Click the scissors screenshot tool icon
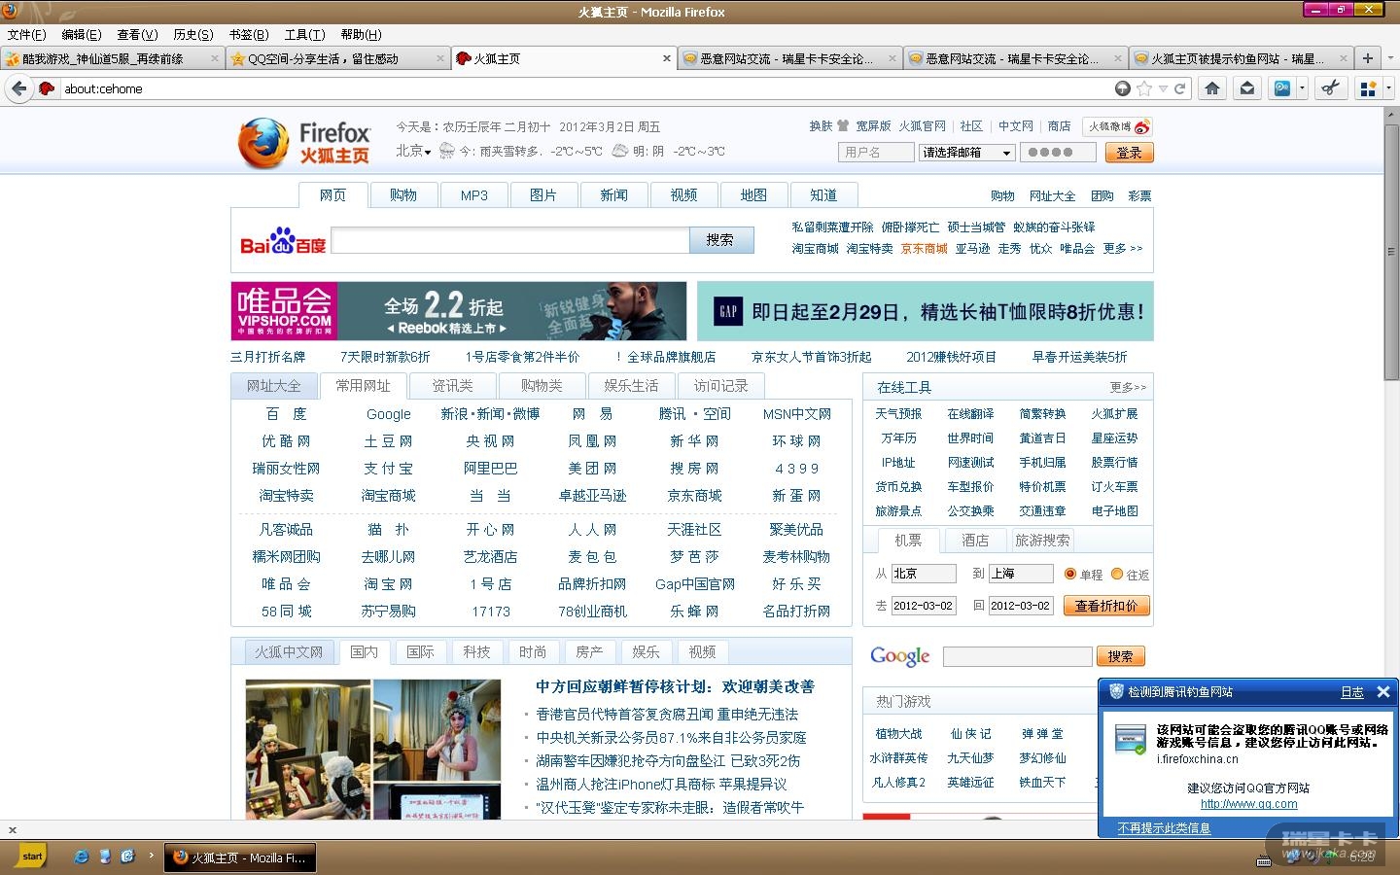Image resolution: width=1400 pixels, height=875 pixels. coord(1330,88)
